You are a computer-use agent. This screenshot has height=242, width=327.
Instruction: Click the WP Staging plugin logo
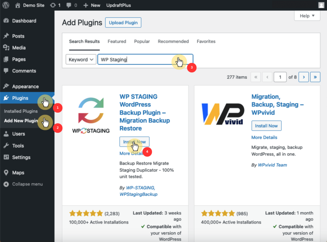click(x=91, y=115)
